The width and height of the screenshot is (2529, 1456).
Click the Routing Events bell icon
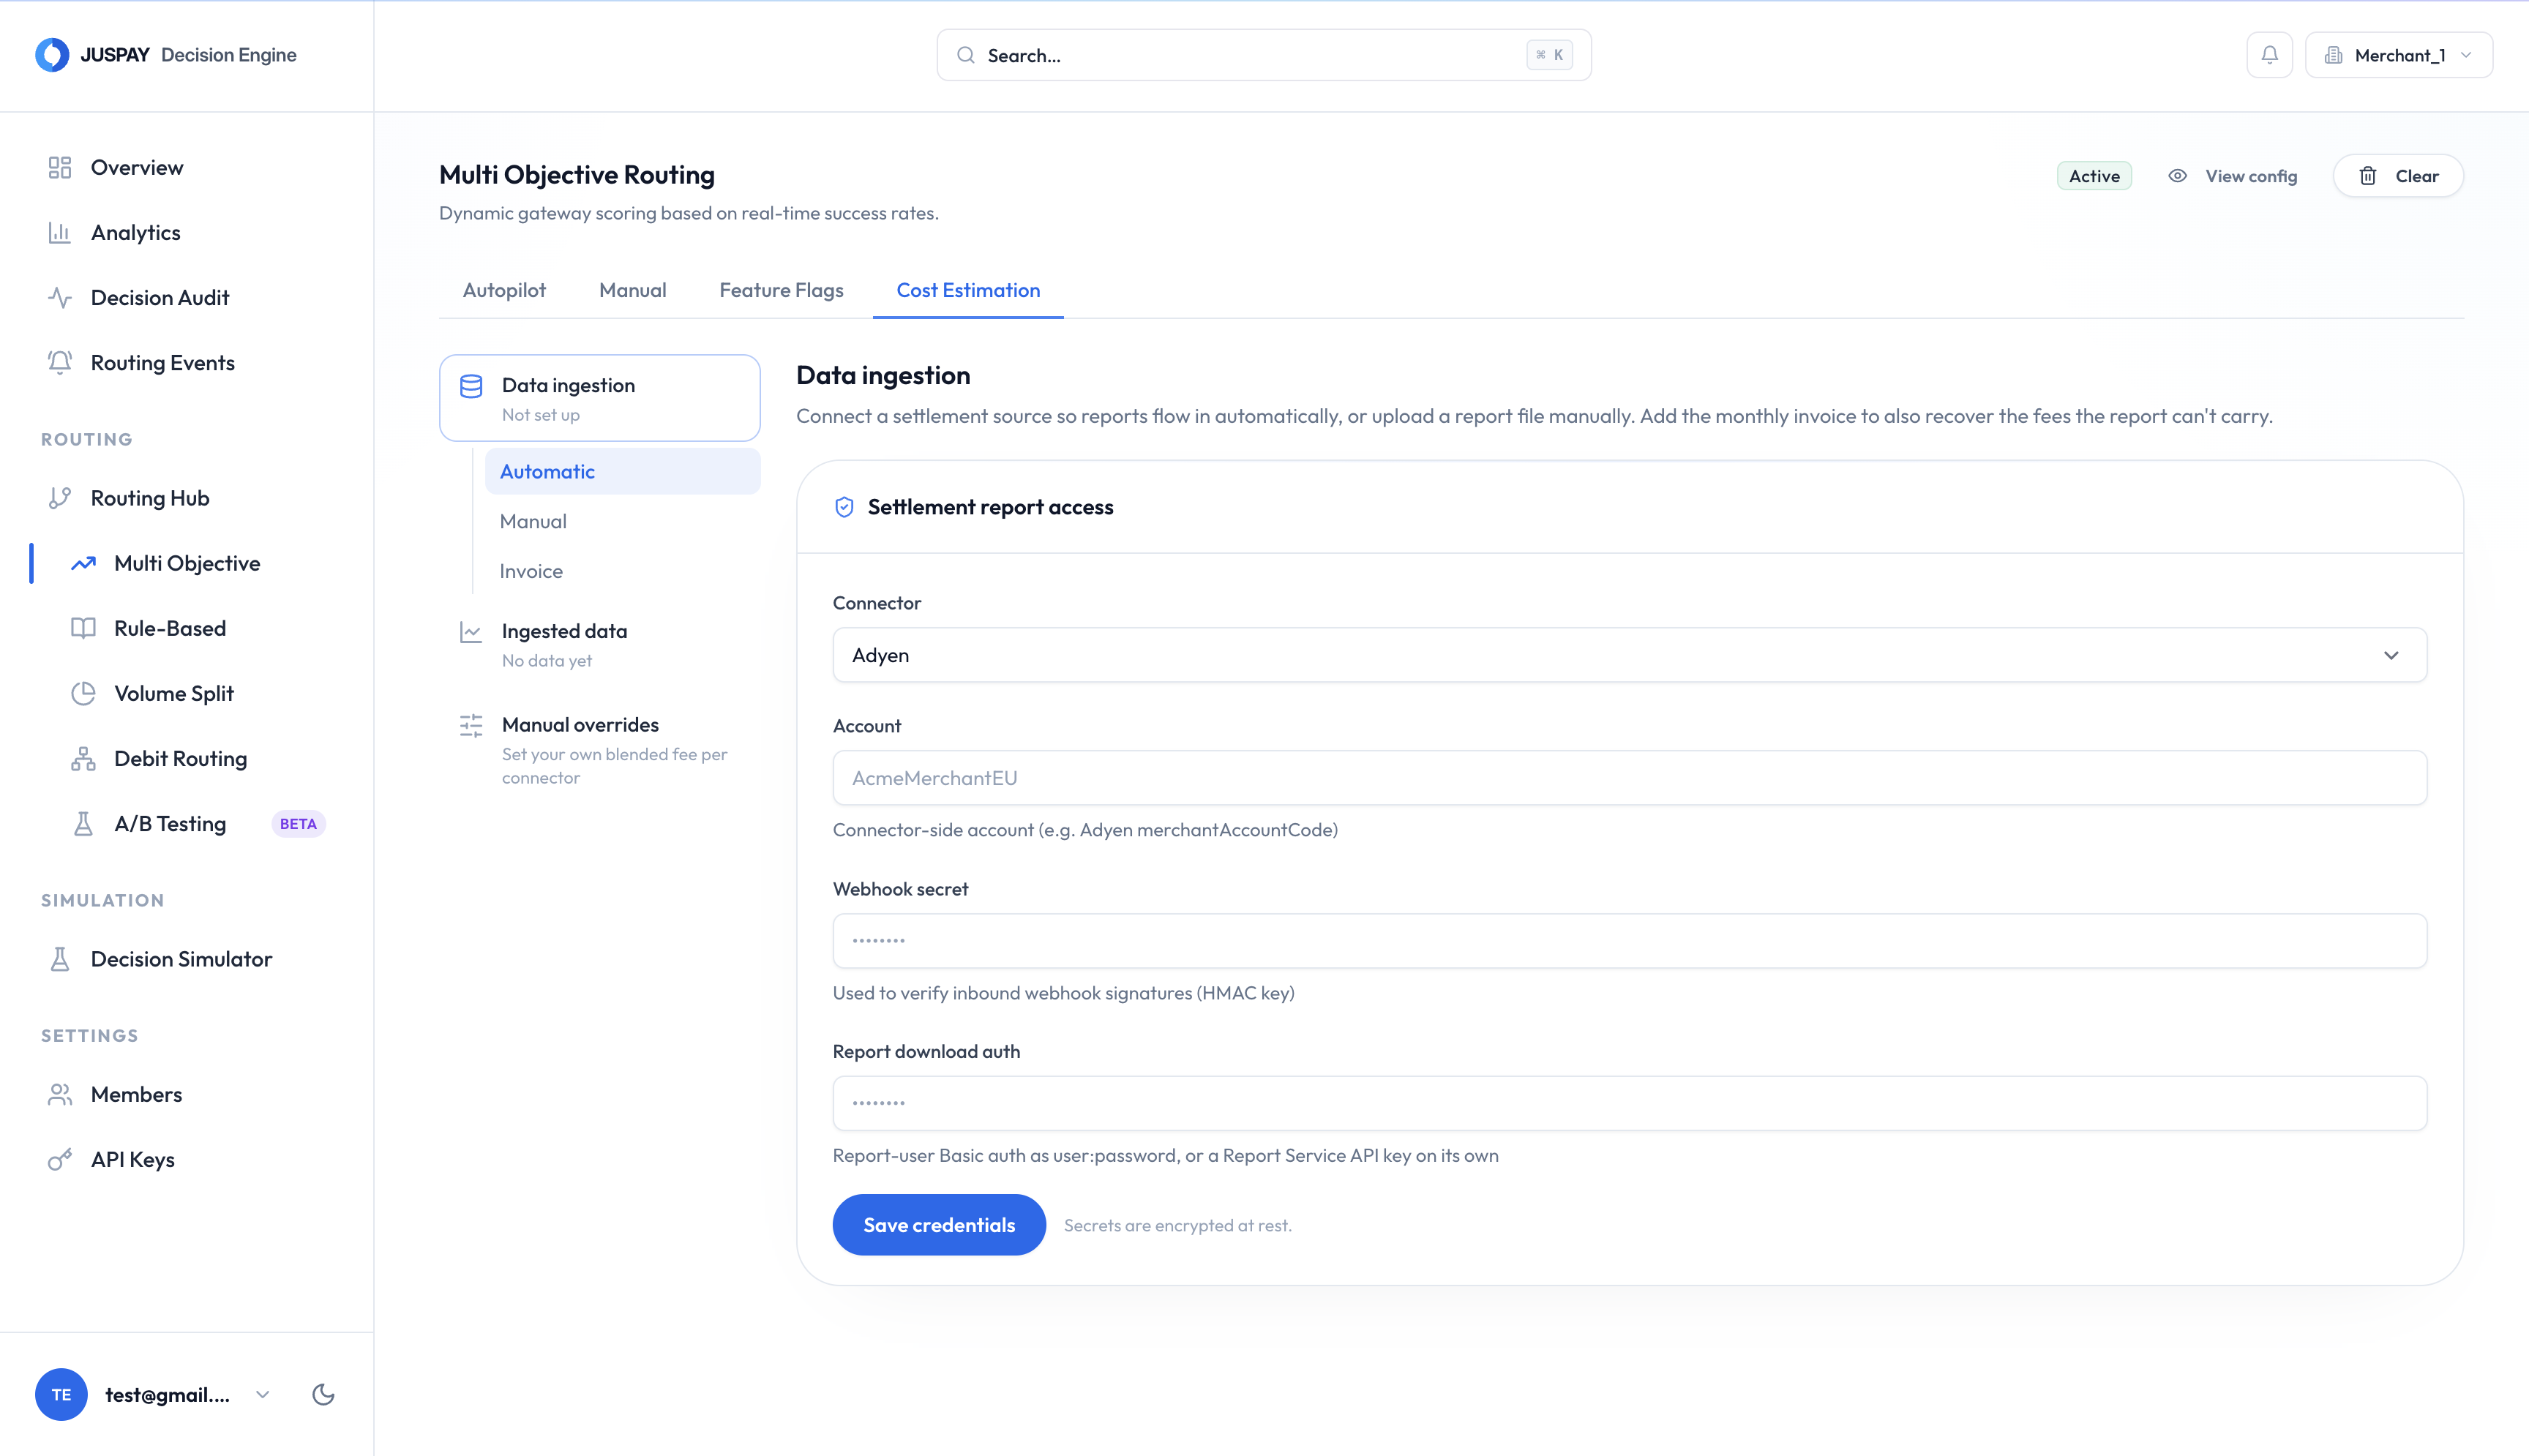pos(60,362)
